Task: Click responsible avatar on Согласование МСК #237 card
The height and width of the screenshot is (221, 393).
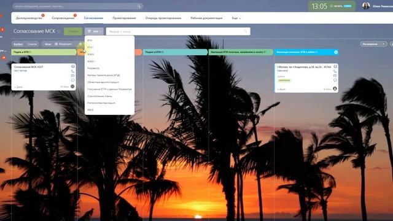Action: click(x=72, y=87)
